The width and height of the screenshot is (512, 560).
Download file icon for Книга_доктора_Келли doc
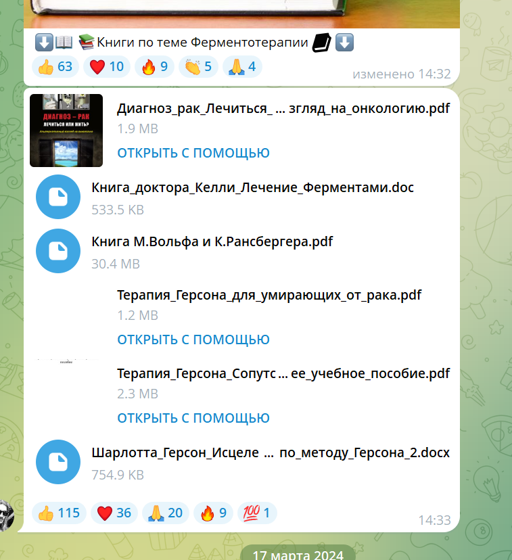click(58, 197)
